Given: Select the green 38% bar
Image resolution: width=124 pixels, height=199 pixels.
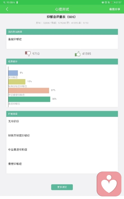Looking at the screenshot, I should (x=29, y=99).
